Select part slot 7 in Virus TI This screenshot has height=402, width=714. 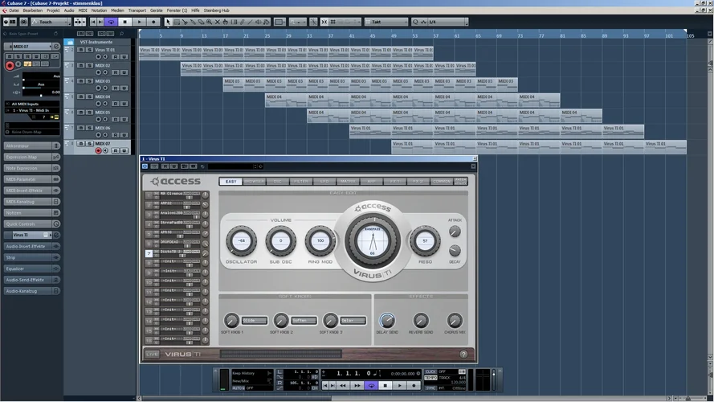tap(149, 253)
